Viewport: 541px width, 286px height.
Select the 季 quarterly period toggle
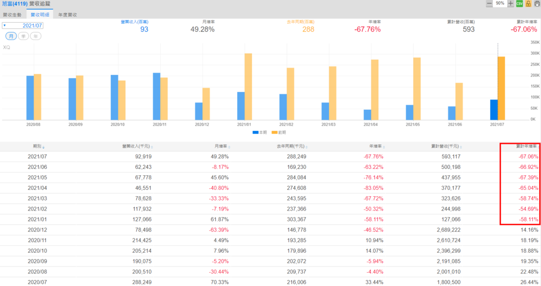click(x=23, y=36)
